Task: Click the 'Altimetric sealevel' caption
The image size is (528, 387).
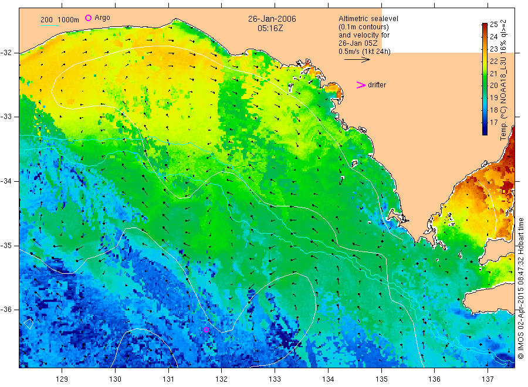Action: pos(368,19)
